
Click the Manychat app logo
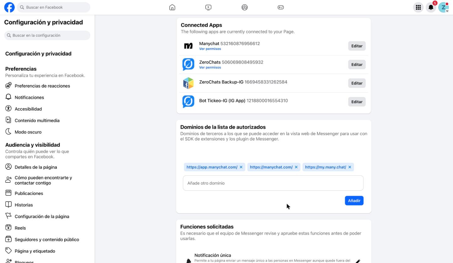(x=188, y=46)
